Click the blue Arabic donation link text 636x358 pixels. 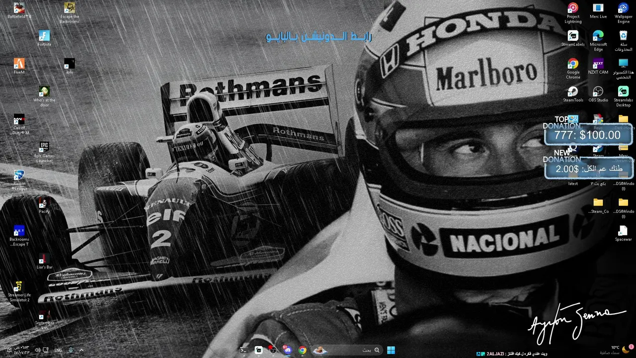tap(319, 37)
